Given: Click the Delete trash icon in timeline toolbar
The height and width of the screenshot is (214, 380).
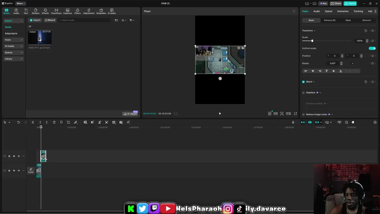Looking at the screenshot, I should pos(54,122).
